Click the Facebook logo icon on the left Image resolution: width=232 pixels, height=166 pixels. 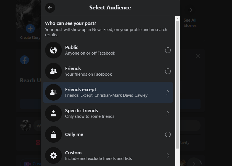[25, 60]
